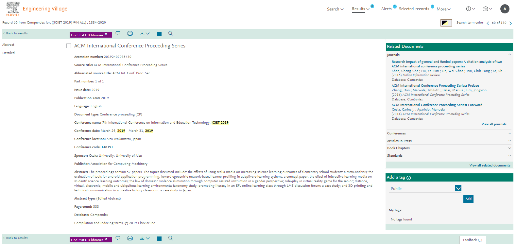Screen dimensions: 517x244
Task: Open the Search menu dropdown
Action: [x=335, y=9]
